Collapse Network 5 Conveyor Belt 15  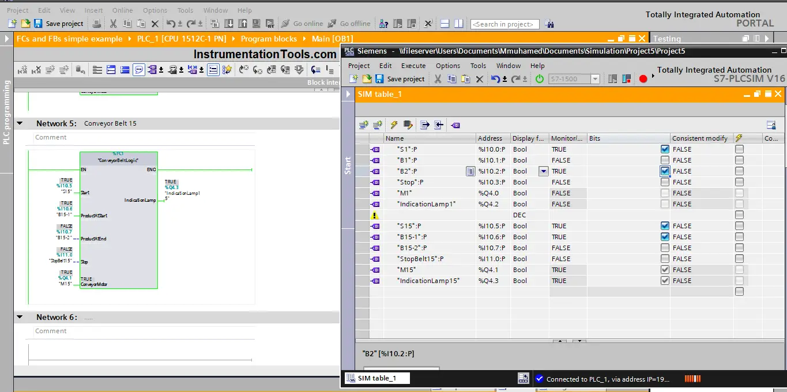coord(20,123)
